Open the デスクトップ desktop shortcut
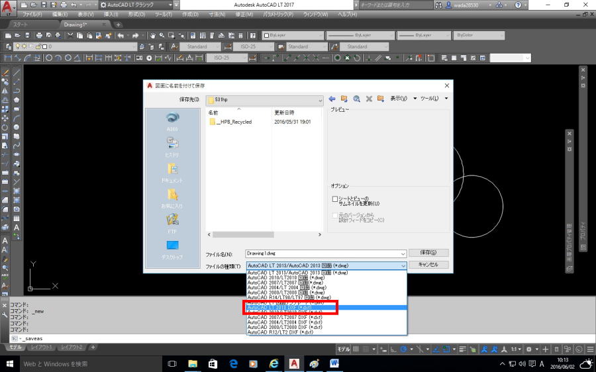The width and height of the screenshot is (596, 372). coord(172,250)
